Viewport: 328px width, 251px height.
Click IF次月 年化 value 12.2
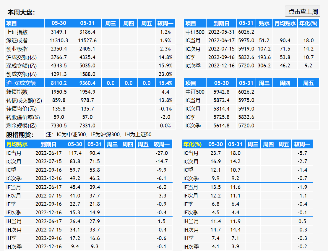[215, 196]
